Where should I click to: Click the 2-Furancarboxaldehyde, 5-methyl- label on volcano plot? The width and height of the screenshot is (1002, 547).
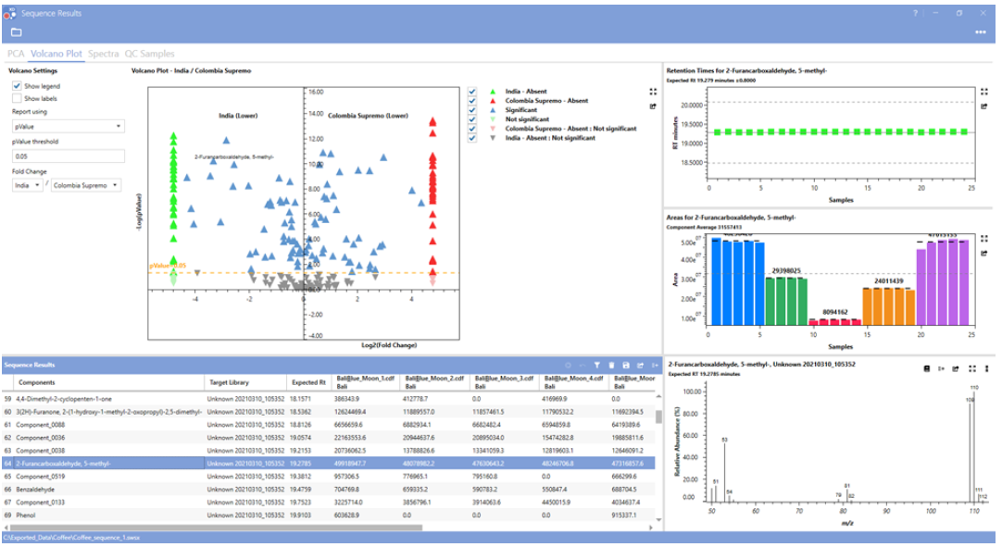pyautogui.click(x=234, y=157)
